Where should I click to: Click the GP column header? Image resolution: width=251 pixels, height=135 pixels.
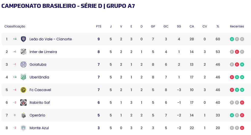coord(153,26)
